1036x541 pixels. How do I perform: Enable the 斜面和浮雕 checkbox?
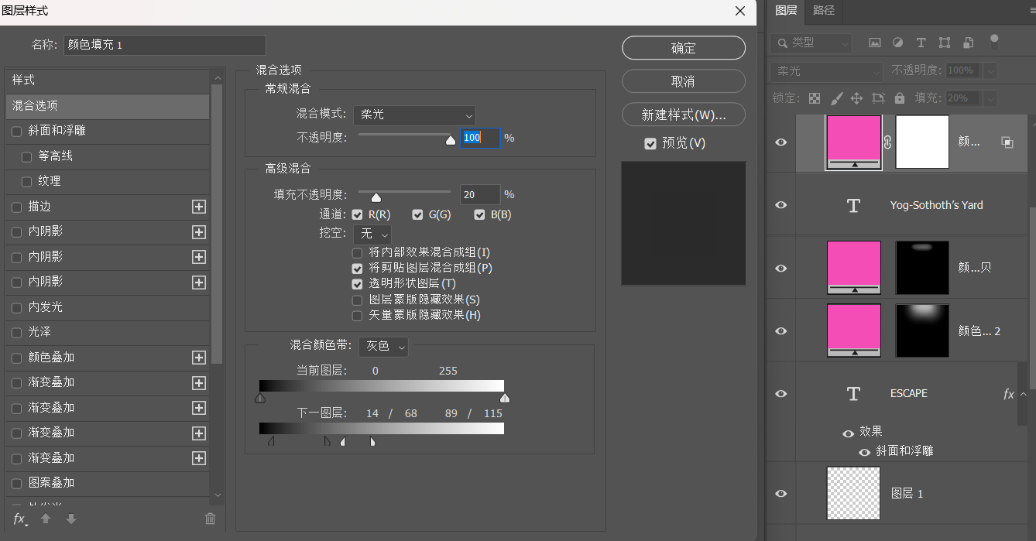tap(17, 132)
